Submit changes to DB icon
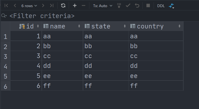This screenshot has height=109, width=199. [119, 5]
